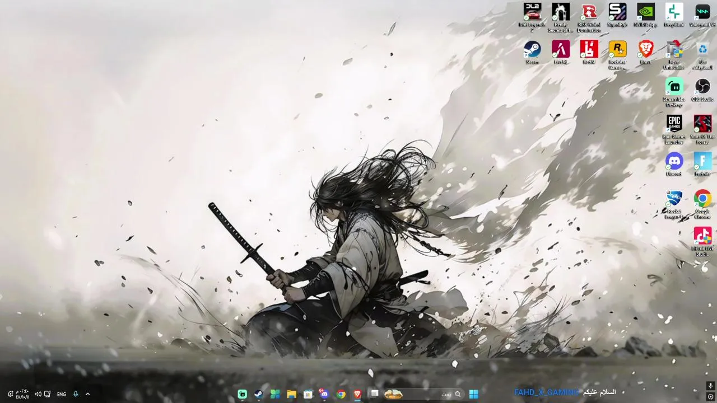Launch the Bendy Secrets game shortcut
Image resolution: width=717 pixels, height=403 pixels.
pyautogui.click(x=561, y=17)
